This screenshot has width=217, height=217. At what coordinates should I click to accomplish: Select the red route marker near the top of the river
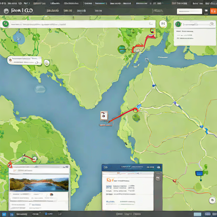(x=137, y=49)
